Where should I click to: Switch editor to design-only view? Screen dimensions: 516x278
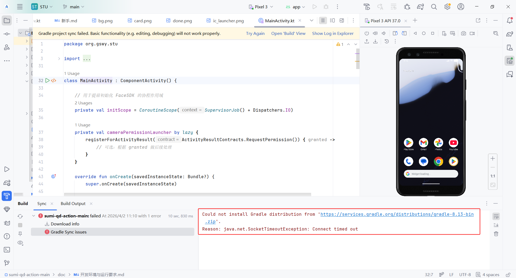pyautogui.click(x=342, y=20)
